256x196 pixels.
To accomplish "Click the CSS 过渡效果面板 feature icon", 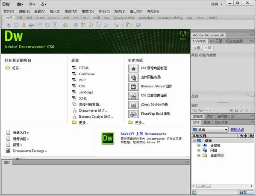I will point(133,95).
